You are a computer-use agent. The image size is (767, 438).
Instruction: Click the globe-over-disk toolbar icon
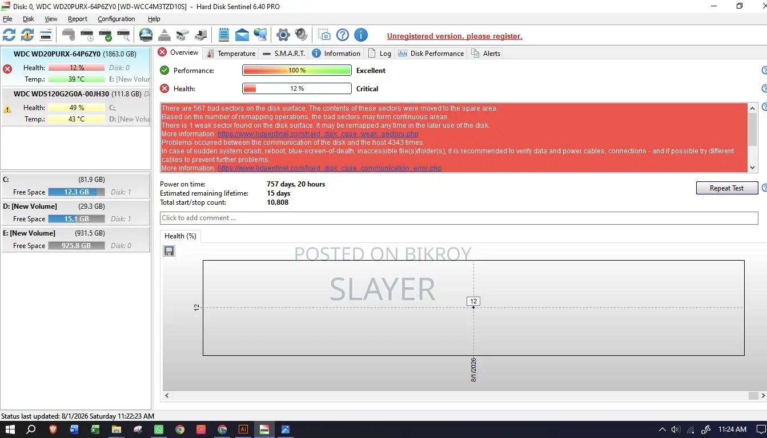pos(146,35)
